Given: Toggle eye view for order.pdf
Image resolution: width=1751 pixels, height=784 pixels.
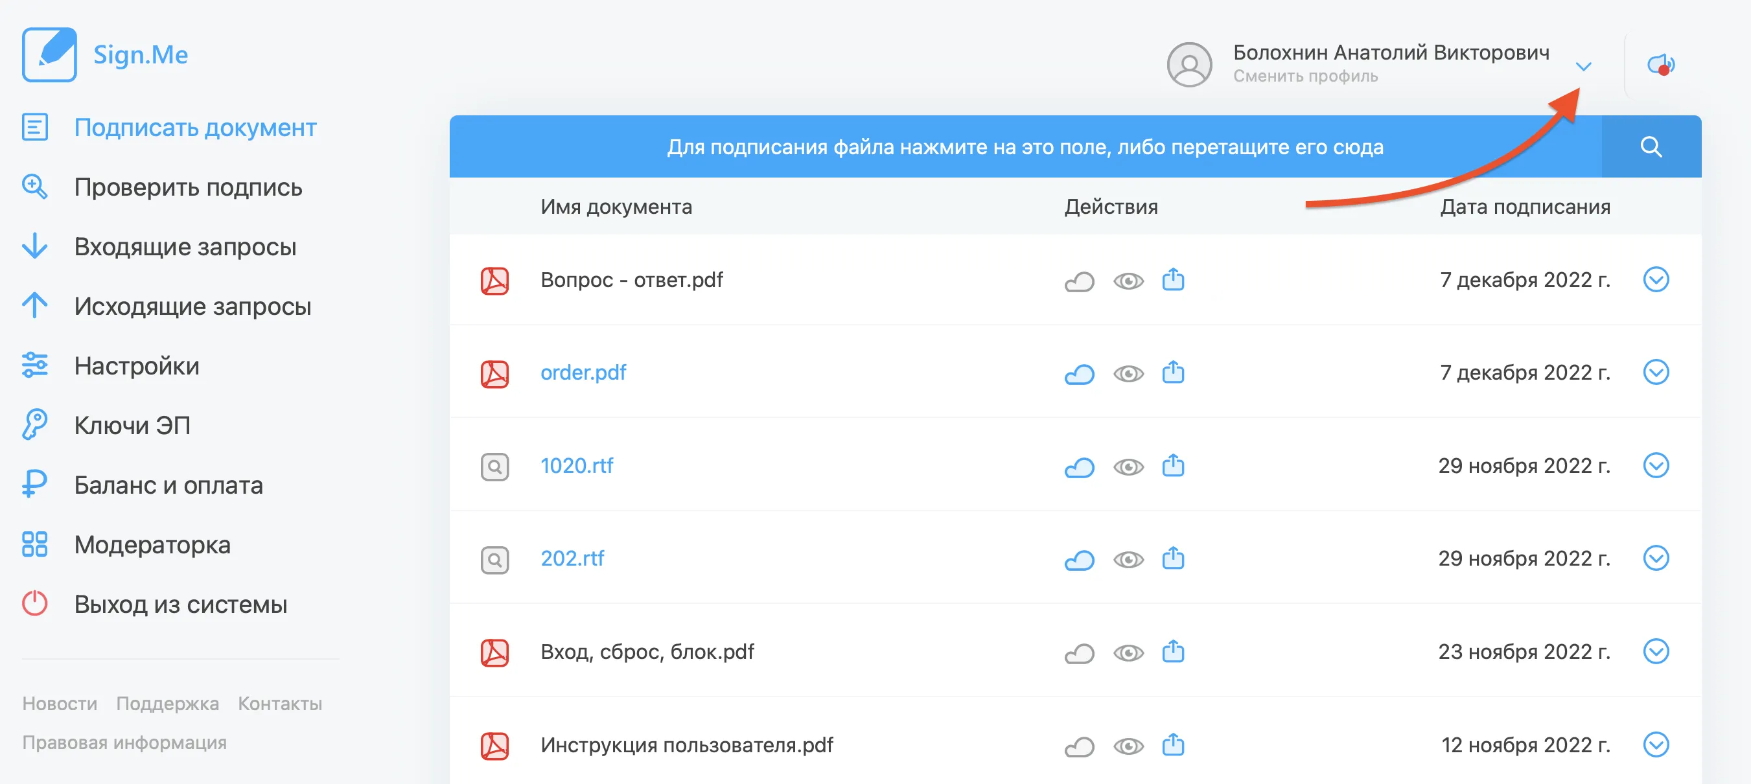Looking at the screenshot, I should (1128, 374).
